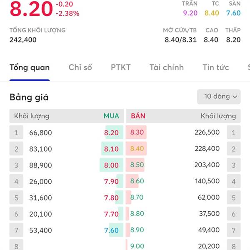This screenshot has width=250, height=250.
Task: Tap the reference price under TC
Action: point(212,13)
